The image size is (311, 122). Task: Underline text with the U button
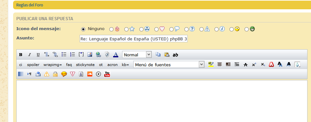[38, 55]
